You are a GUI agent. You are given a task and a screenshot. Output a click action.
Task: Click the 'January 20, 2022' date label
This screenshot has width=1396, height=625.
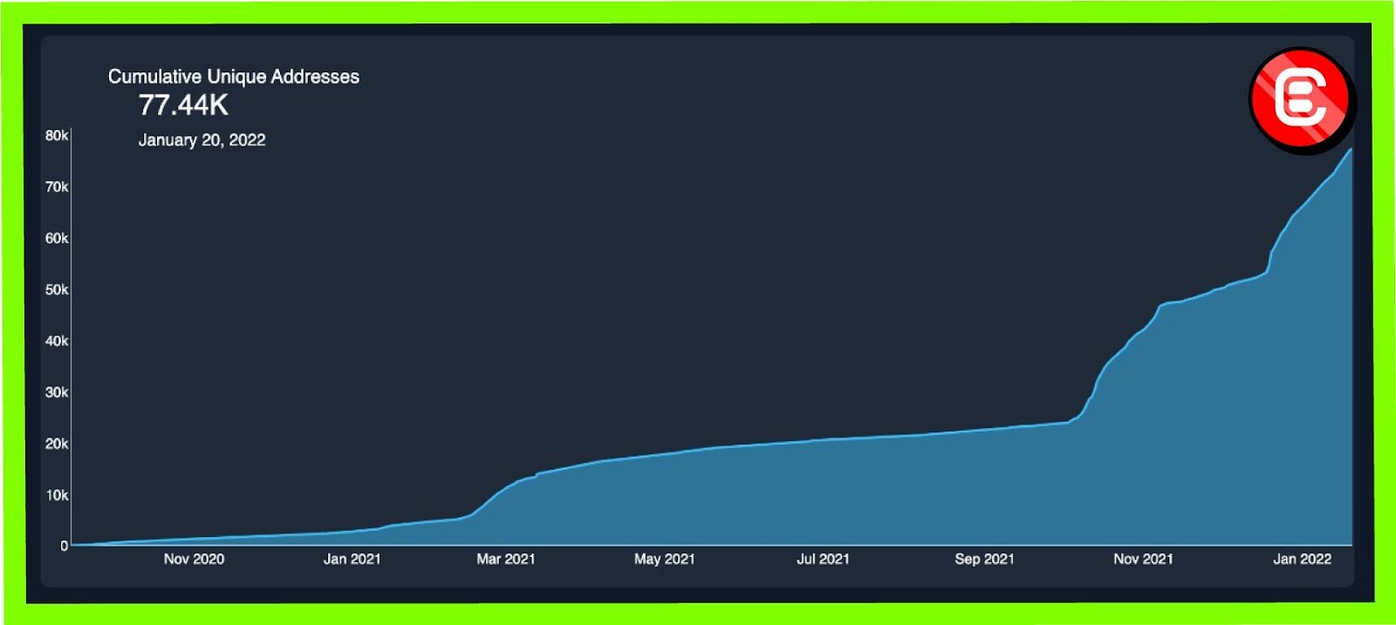202,140
